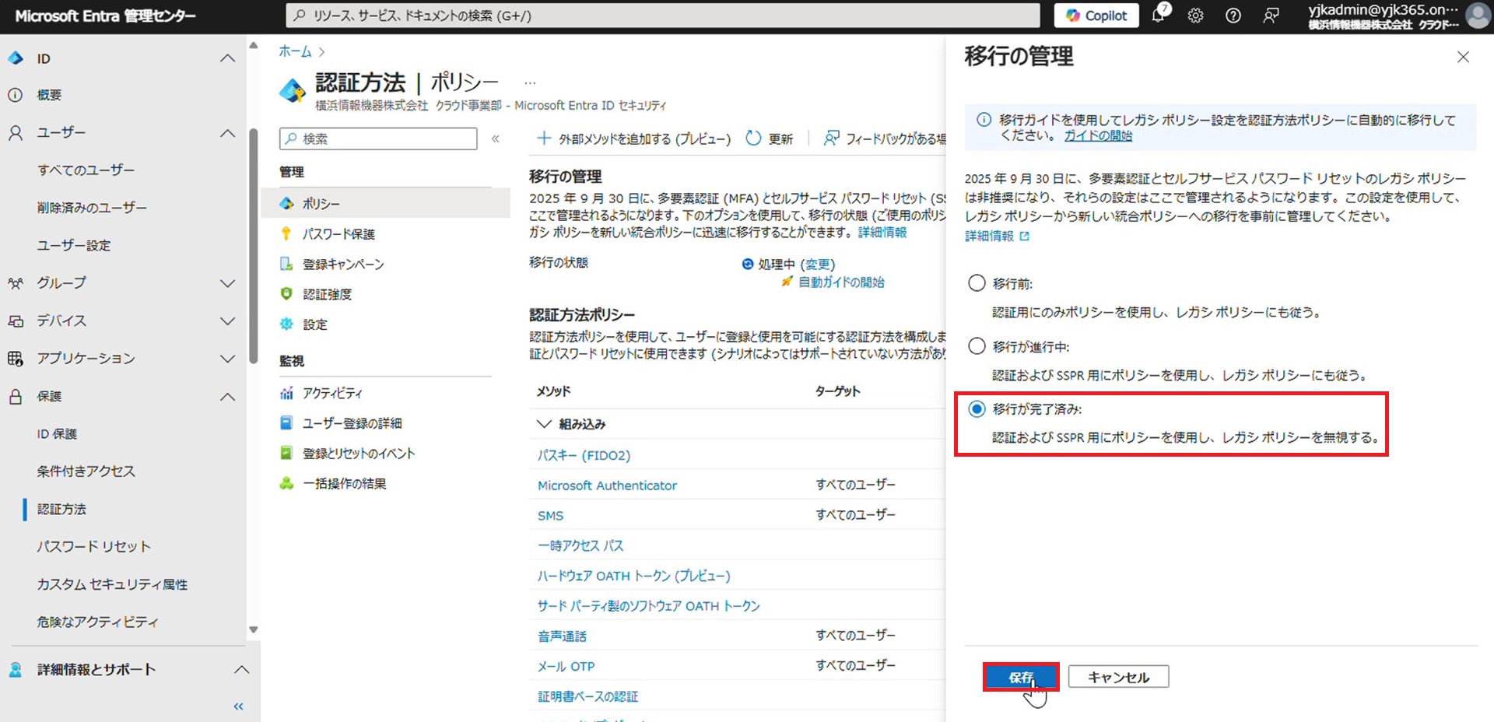
Task: Open the Microsoft Authenticator method link
Action: click(607, 485)
